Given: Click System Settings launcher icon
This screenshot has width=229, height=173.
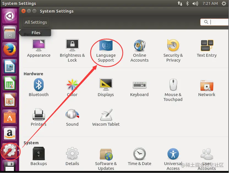Looking at the screenshot, I should click(x=10, y=150).
